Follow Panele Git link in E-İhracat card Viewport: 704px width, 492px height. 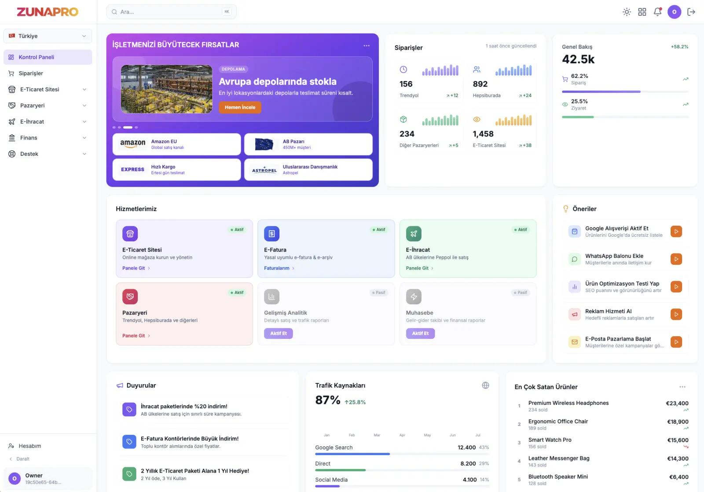[420, 268]
